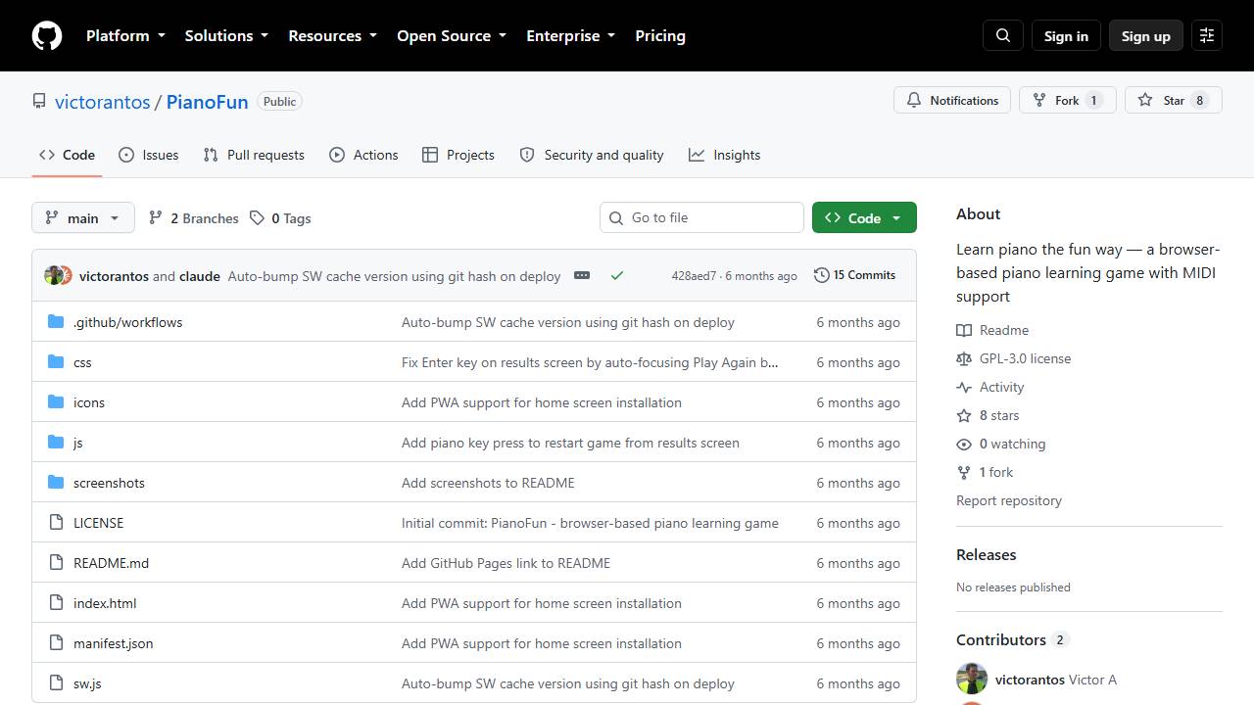This screenshot has height=705, width=1254.
Task: Open the Platform dropdown menu
Action: click(x=125, y=35)
